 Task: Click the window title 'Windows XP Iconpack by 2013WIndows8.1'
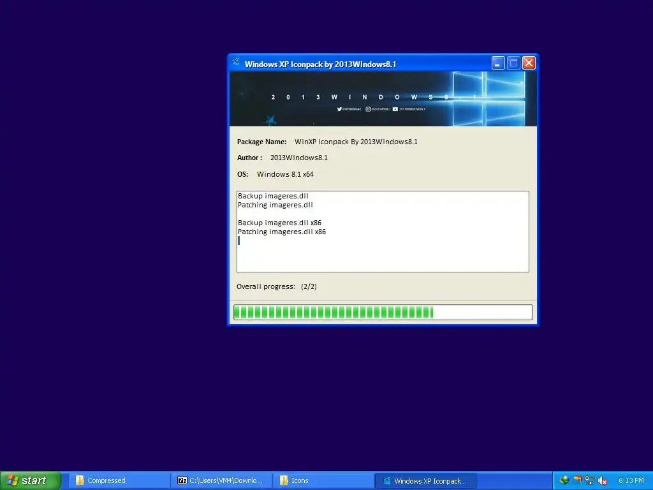pos(320,64)
